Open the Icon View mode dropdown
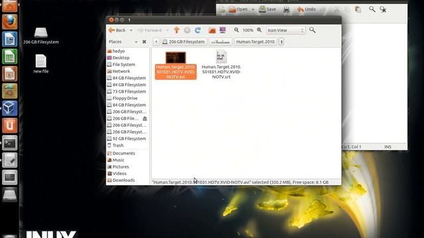The height and width of the screenshot is (238, 424). pos(286,30)
